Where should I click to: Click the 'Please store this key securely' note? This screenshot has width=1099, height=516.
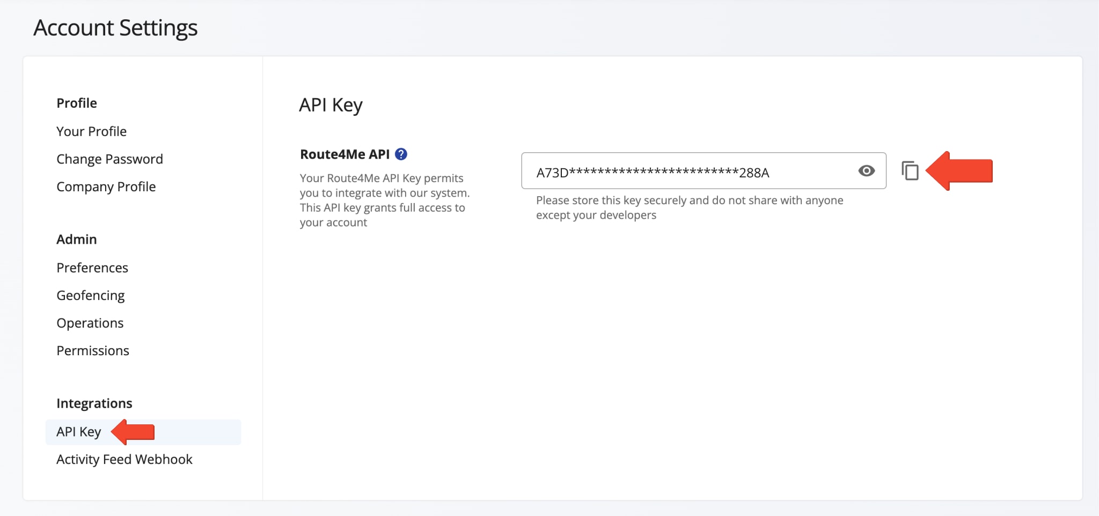690,207
